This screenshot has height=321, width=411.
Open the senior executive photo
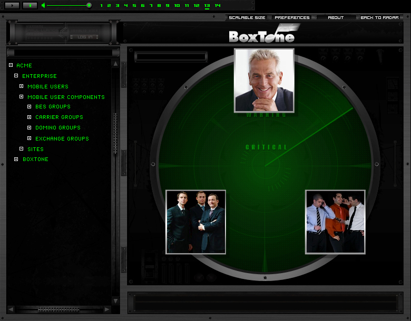(x=264, y=81)
